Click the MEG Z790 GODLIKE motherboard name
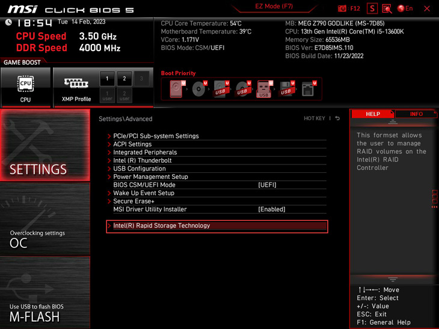 click(x=341, y=23)
